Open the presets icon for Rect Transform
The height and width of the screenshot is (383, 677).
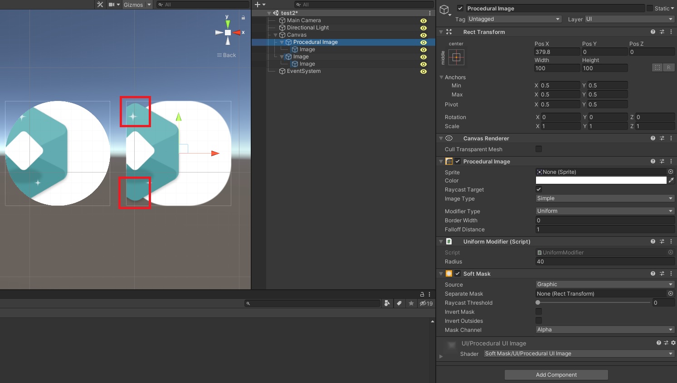click(x=662, y=32)
